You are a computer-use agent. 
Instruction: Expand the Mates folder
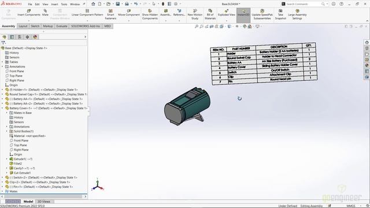2,191
